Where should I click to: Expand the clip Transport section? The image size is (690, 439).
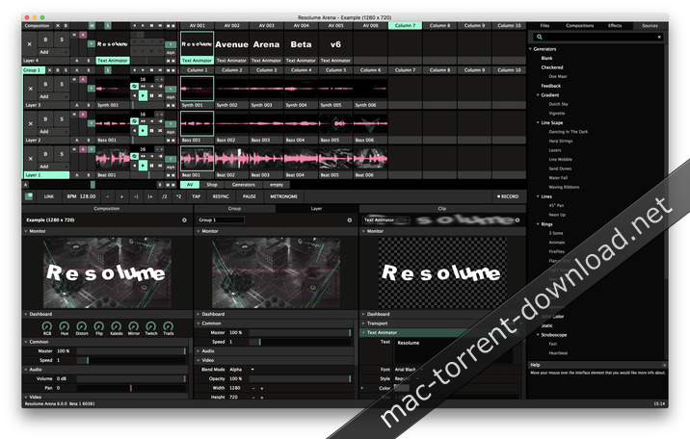[x=363, y=323]
